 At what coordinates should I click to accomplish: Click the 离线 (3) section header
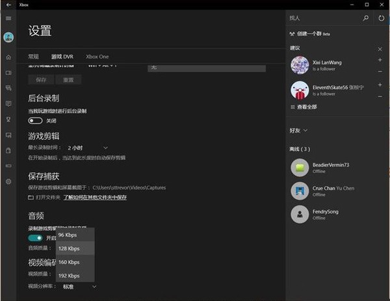(300, 149)
